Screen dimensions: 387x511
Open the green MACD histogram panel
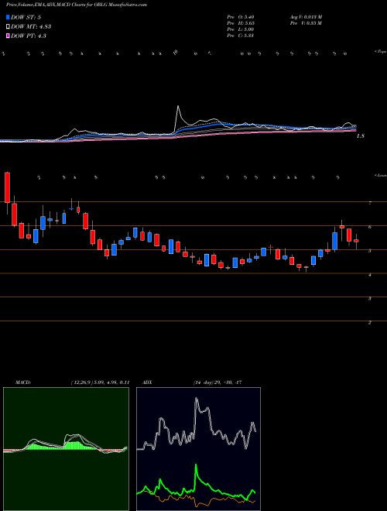66,449
